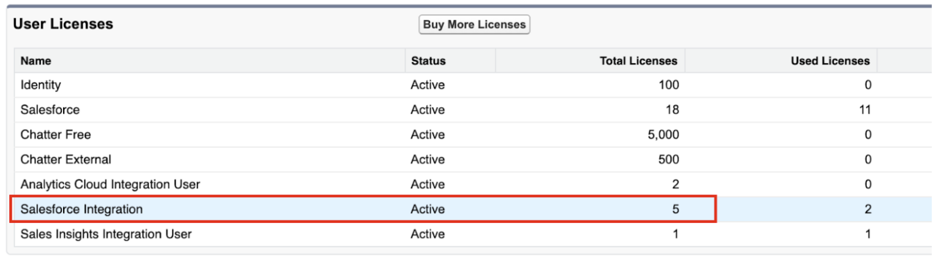Open Analytics Cloud Integration User license

click(110, 184)
